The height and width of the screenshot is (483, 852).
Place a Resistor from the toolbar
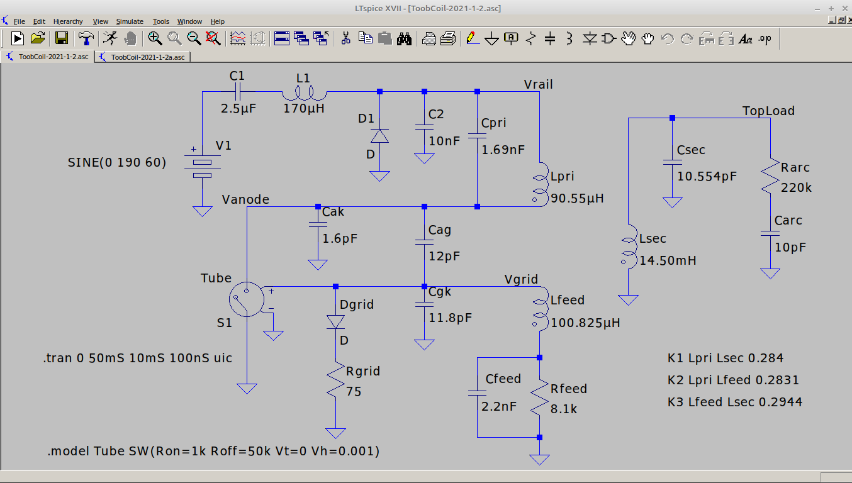click(530, 38)
